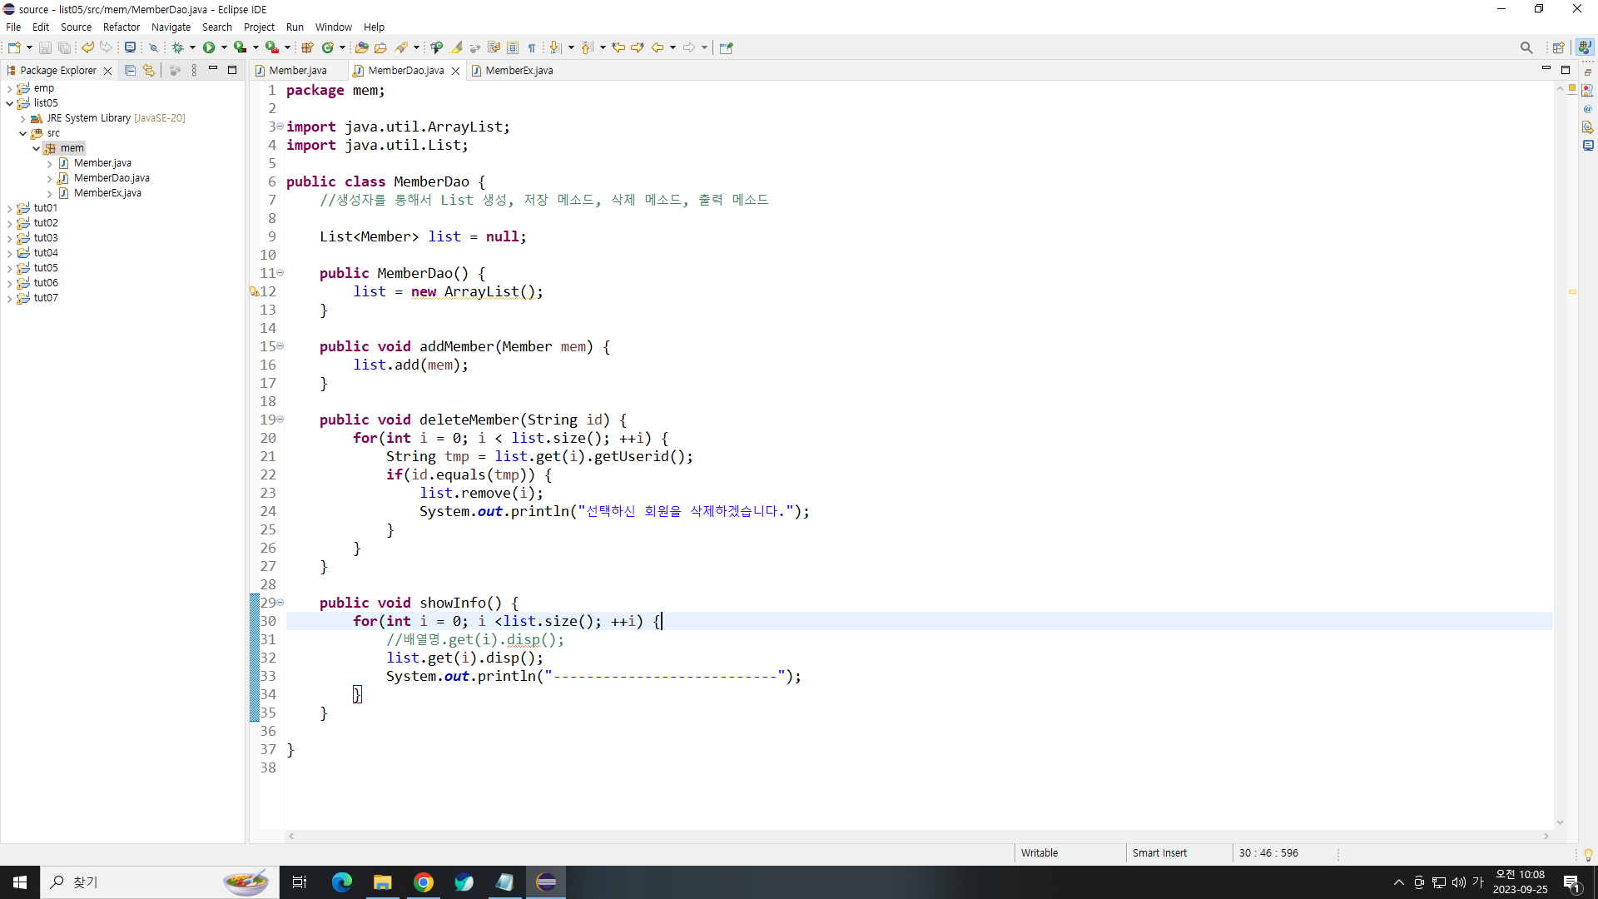Click the Open Perspective icon
Screen dimensions: 1598x899
(1558, 47)
